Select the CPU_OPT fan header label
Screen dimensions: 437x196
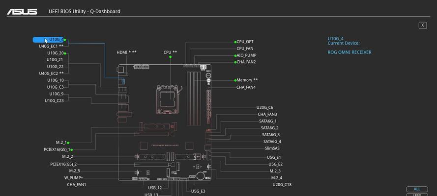(245, 42)
